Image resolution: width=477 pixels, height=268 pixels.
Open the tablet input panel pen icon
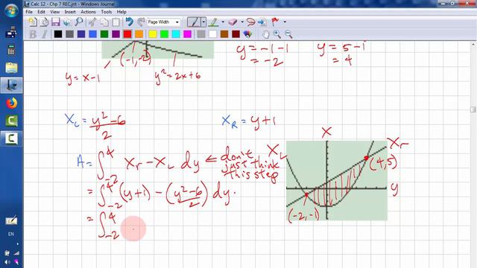[11, 221]
